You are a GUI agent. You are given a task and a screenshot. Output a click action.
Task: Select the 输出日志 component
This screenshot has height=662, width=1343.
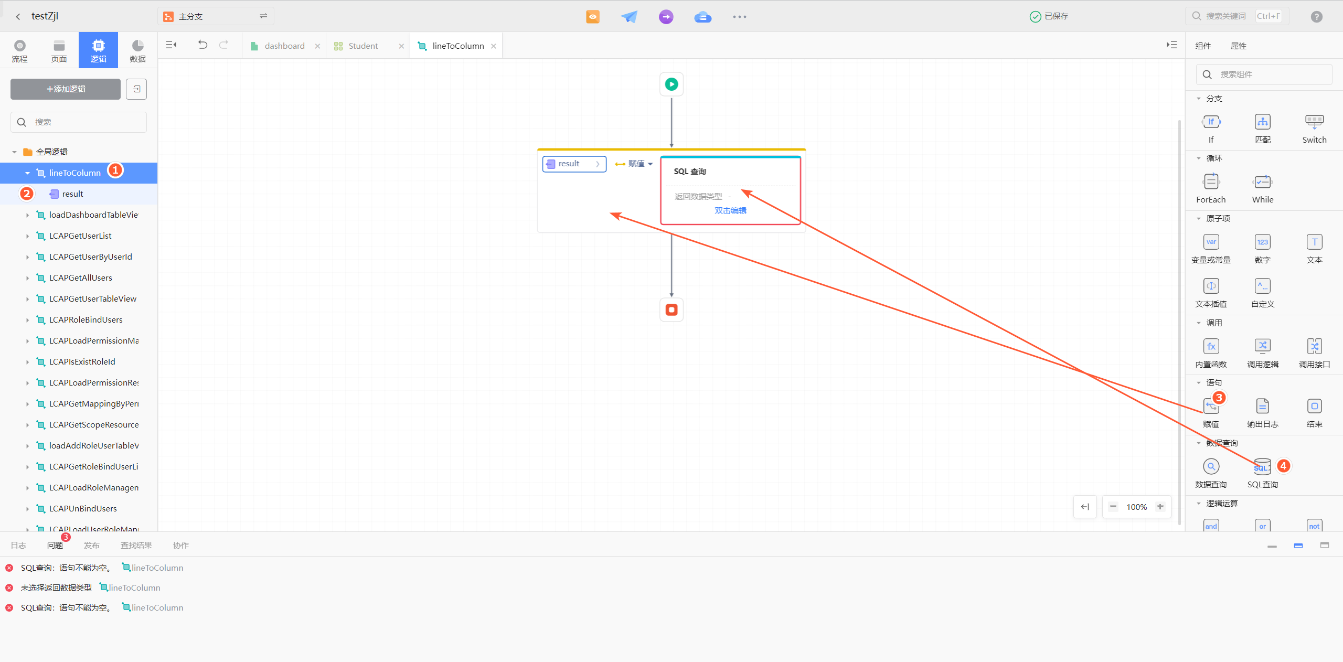coord(1263,413)
